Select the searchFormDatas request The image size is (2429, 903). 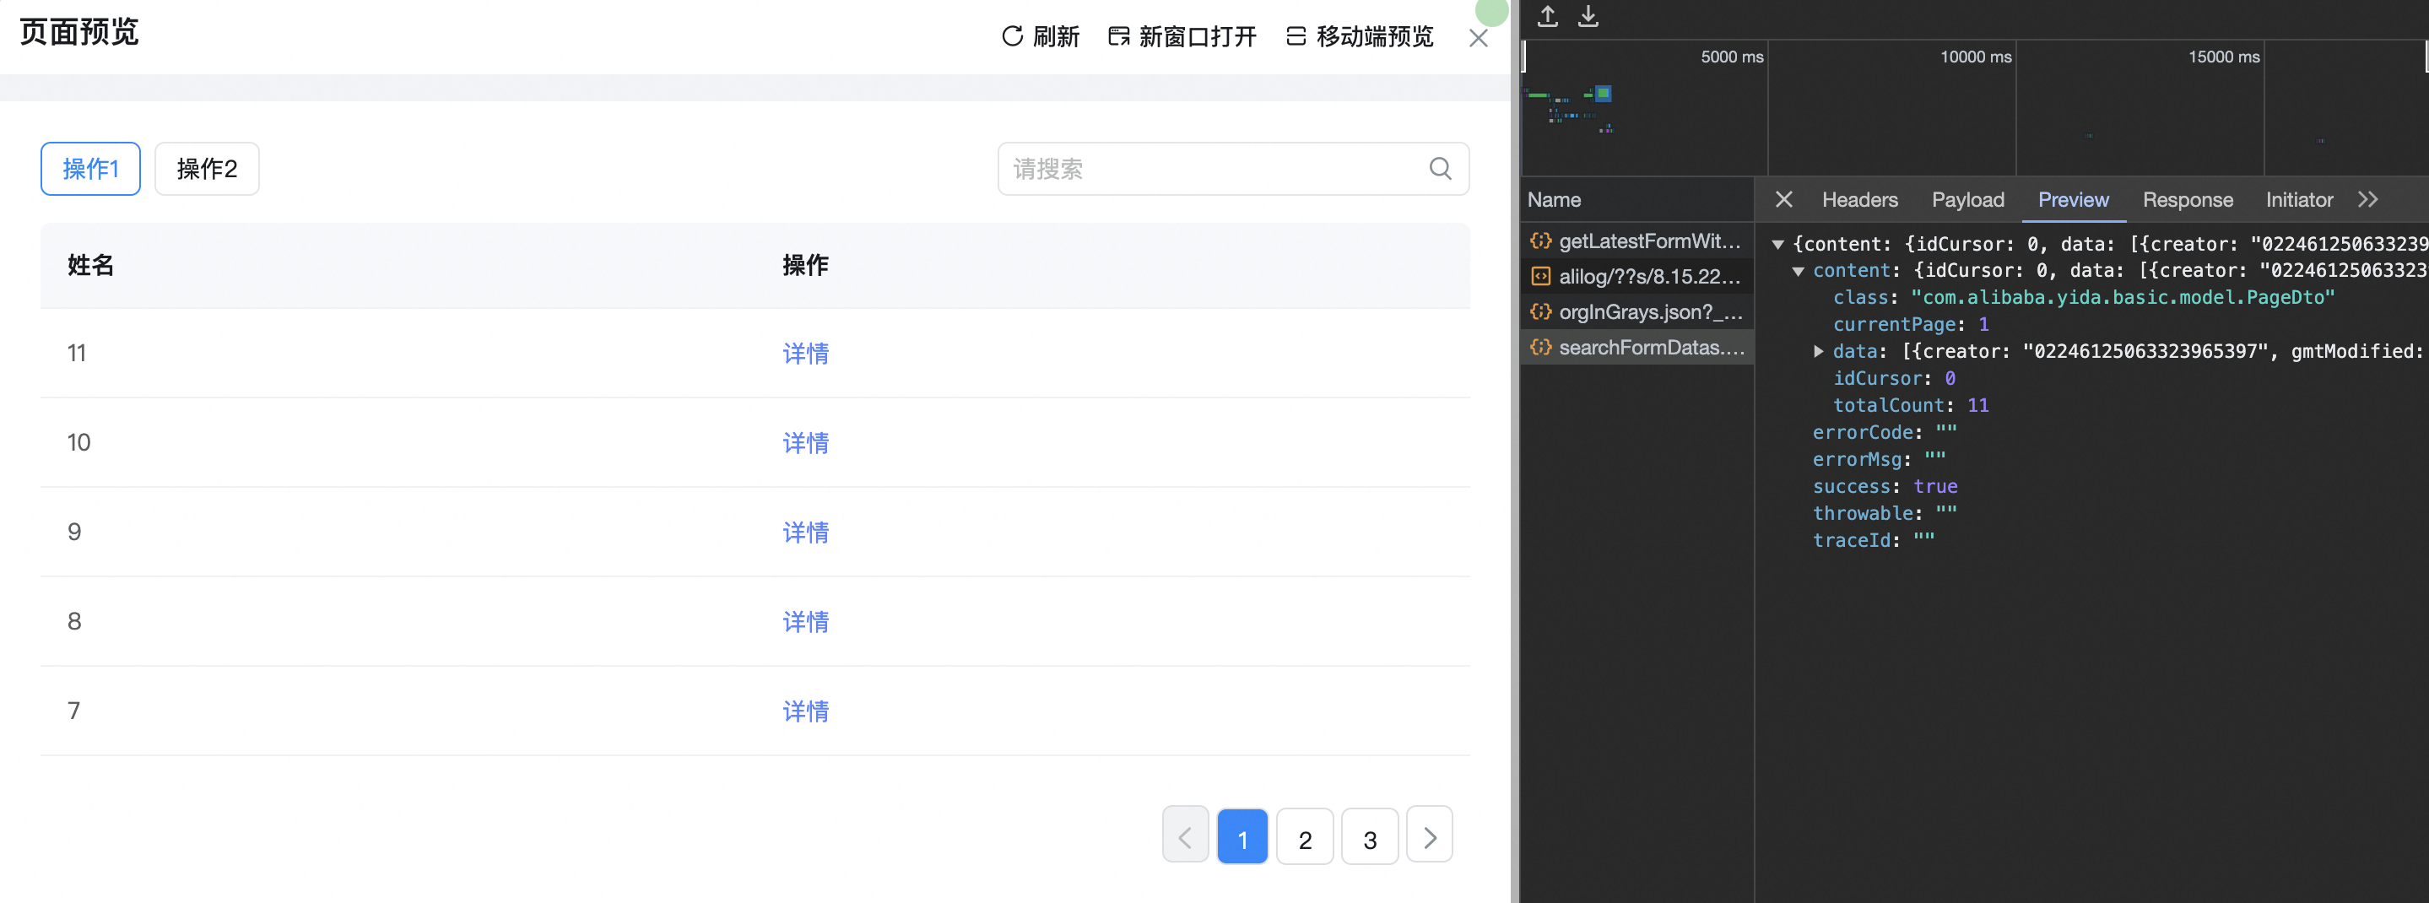[x=1637, y=348]
